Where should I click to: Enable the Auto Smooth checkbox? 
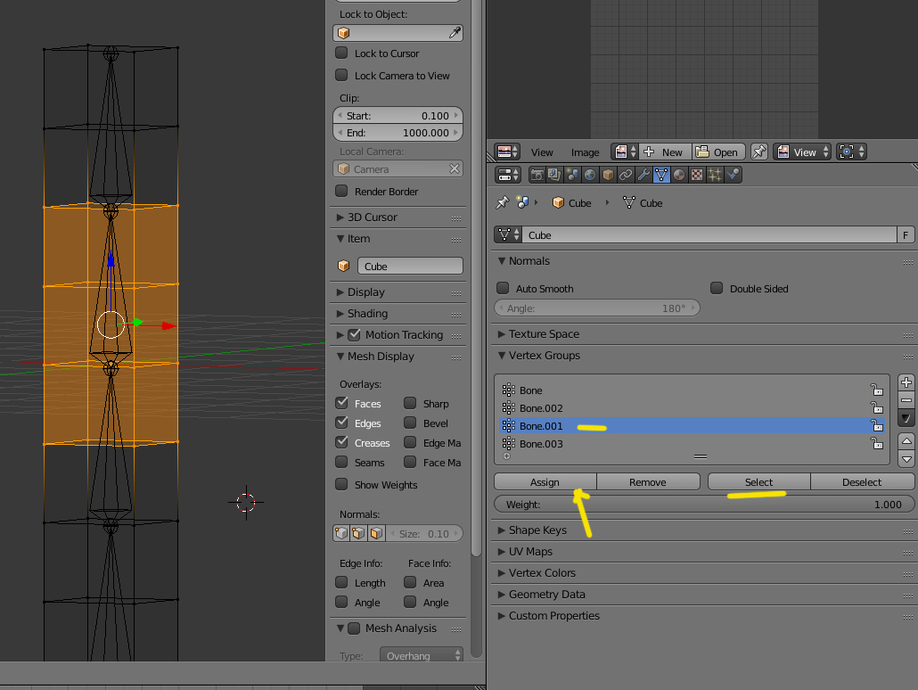click(x=503, y=288)
